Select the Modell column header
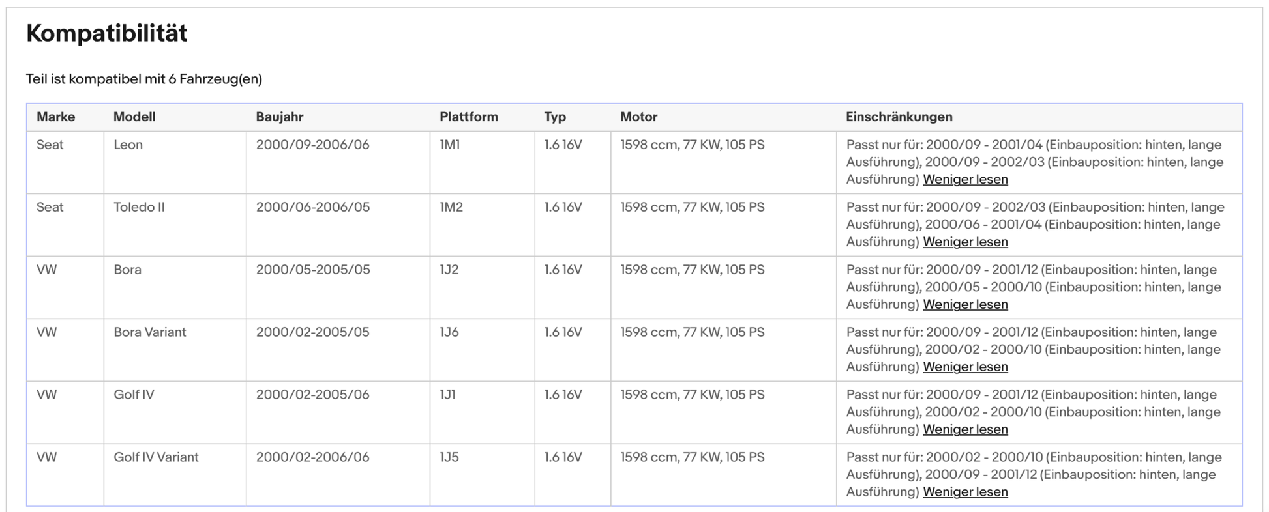1269x512 pixels. tap(134, 117)
